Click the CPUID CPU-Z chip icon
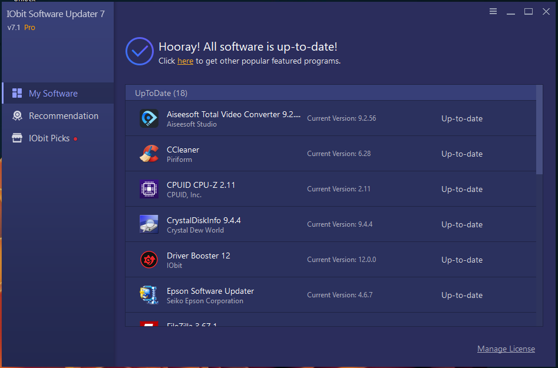The height and width of the screenshot is (368, 558). 148,189
